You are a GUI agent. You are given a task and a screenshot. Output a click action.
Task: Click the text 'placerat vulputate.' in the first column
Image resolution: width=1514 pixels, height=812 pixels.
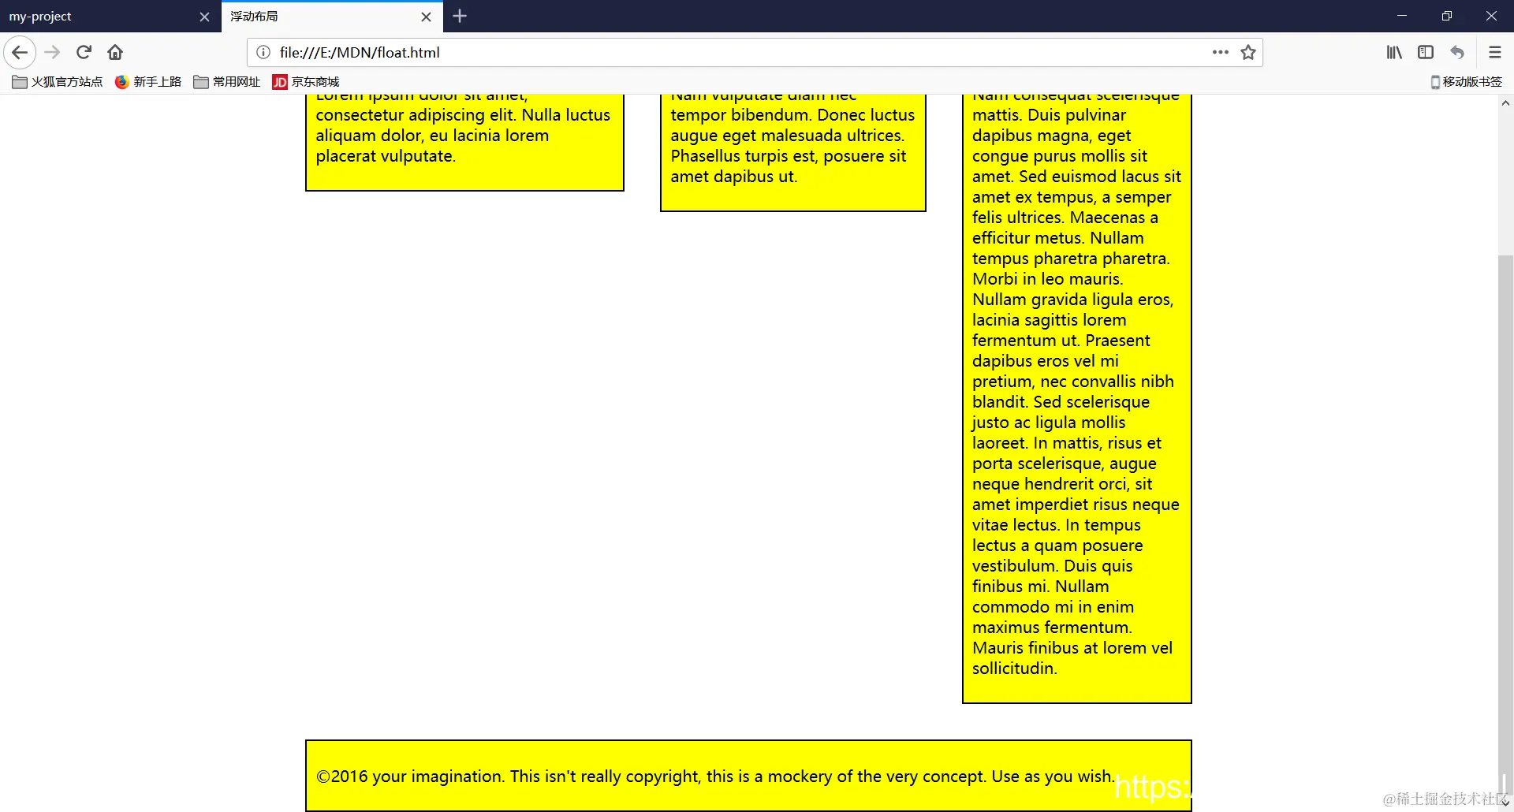[x=386, y=156]
